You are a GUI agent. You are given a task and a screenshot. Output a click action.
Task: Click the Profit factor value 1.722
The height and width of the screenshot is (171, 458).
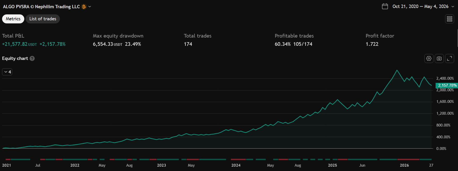[372, 44]
